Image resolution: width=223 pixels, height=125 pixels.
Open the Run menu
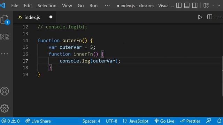point(93,6)
